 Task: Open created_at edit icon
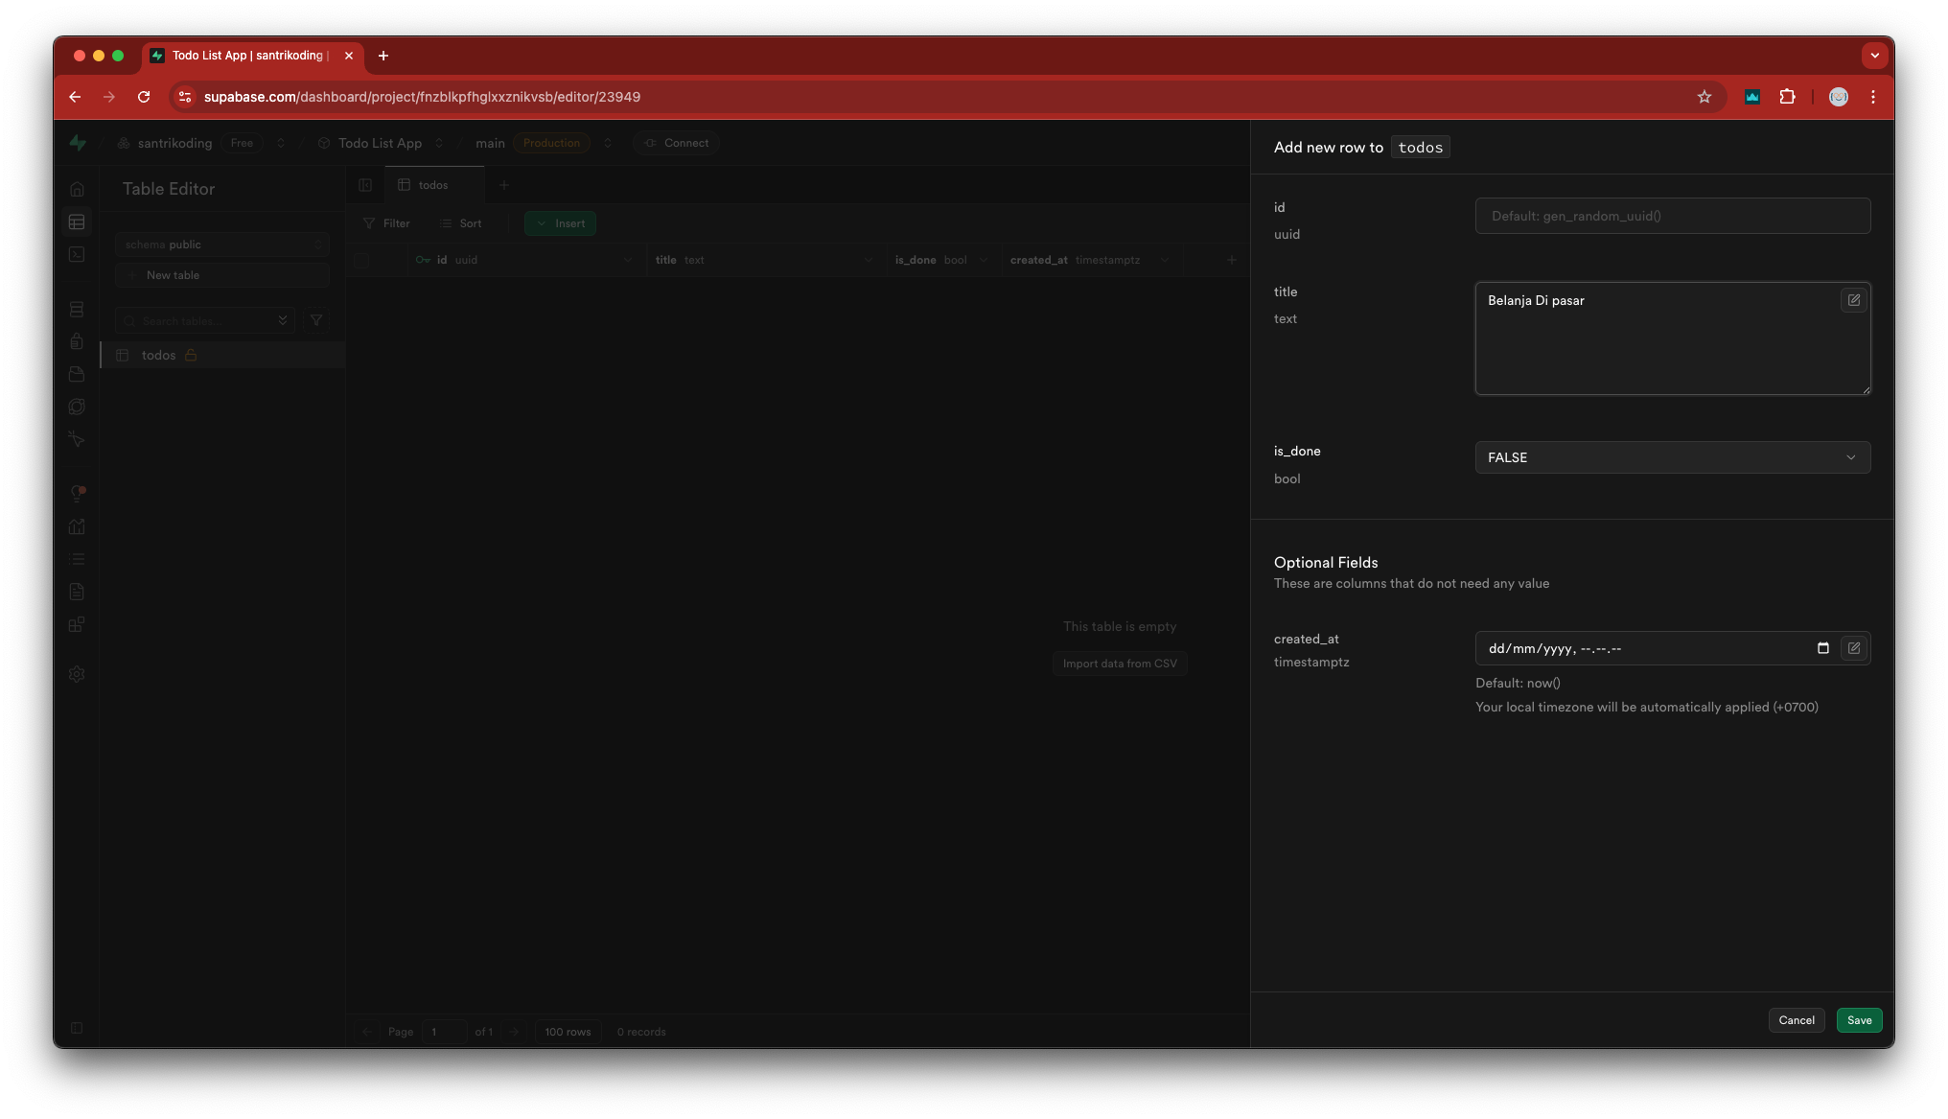pyautogui.click(x=1853, y=648)
